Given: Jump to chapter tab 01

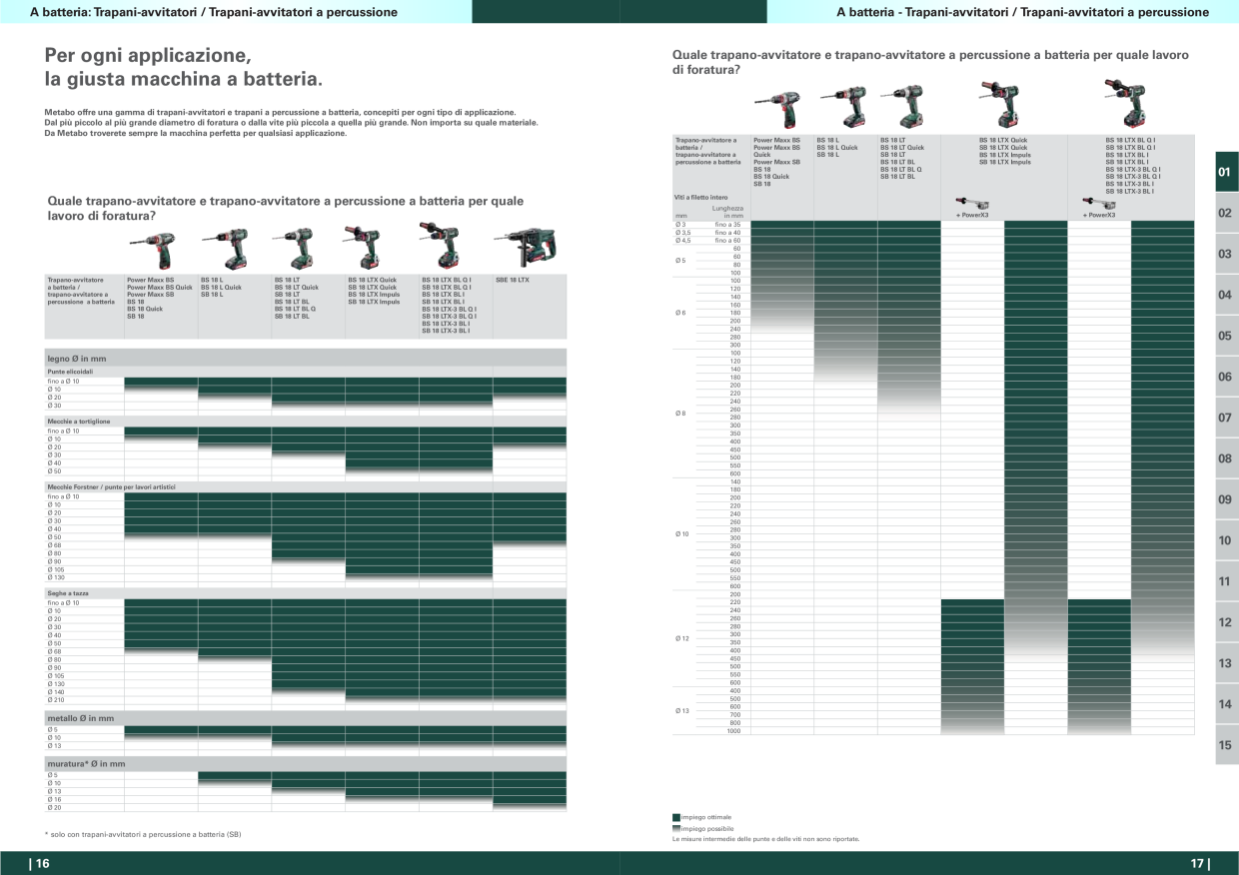Looking at the screenshot, I should [x=1227, y=172].
